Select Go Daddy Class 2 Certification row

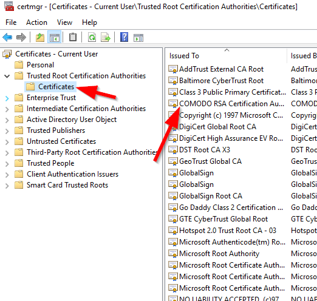(231, 208)
